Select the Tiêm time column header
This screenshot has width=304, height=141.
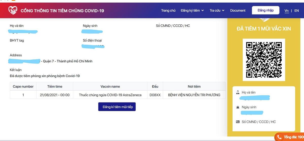pyautogui.click(x=55, y=86)
